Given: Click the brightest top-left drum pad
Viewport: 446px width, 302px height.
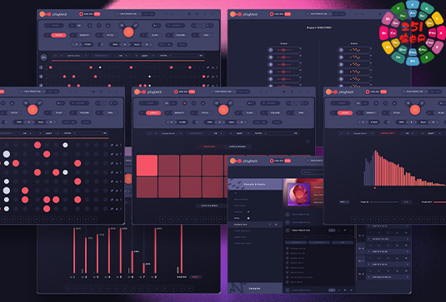Looking at the screenshot, I should tap(147, 166).
